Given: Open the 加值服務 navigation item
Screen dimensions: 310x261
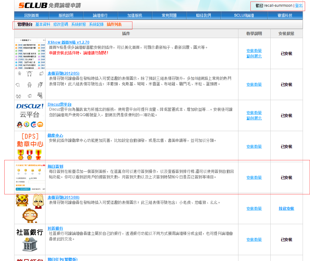Looking at the screenshot, I should pyautogui.click(x=135, y=15).
